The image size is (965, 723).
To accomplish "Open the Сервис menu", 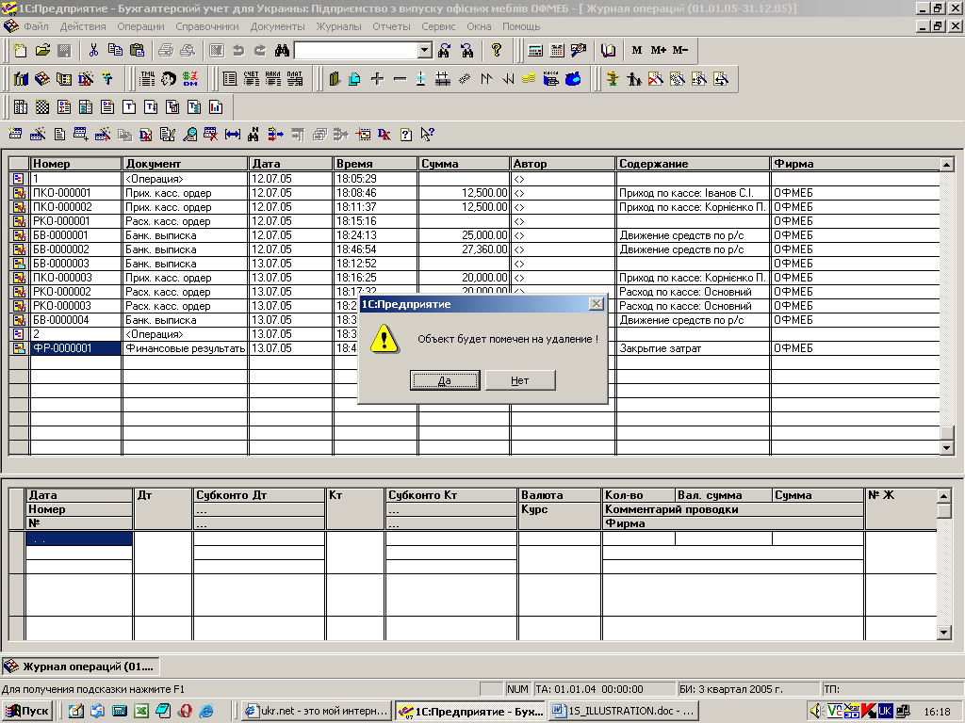I will [x=438, y=26].
